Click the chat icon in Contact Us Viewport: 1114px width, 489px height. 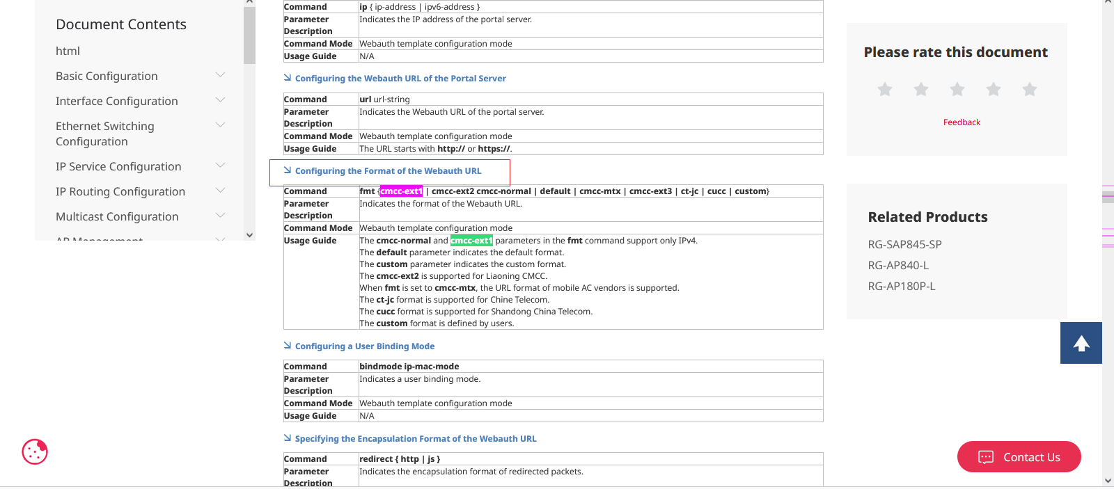(x=986, y=457)
